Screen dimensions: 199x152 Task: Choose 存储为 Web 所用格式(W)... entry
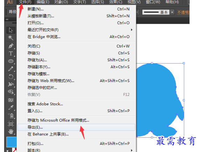[x=76, y=81]
